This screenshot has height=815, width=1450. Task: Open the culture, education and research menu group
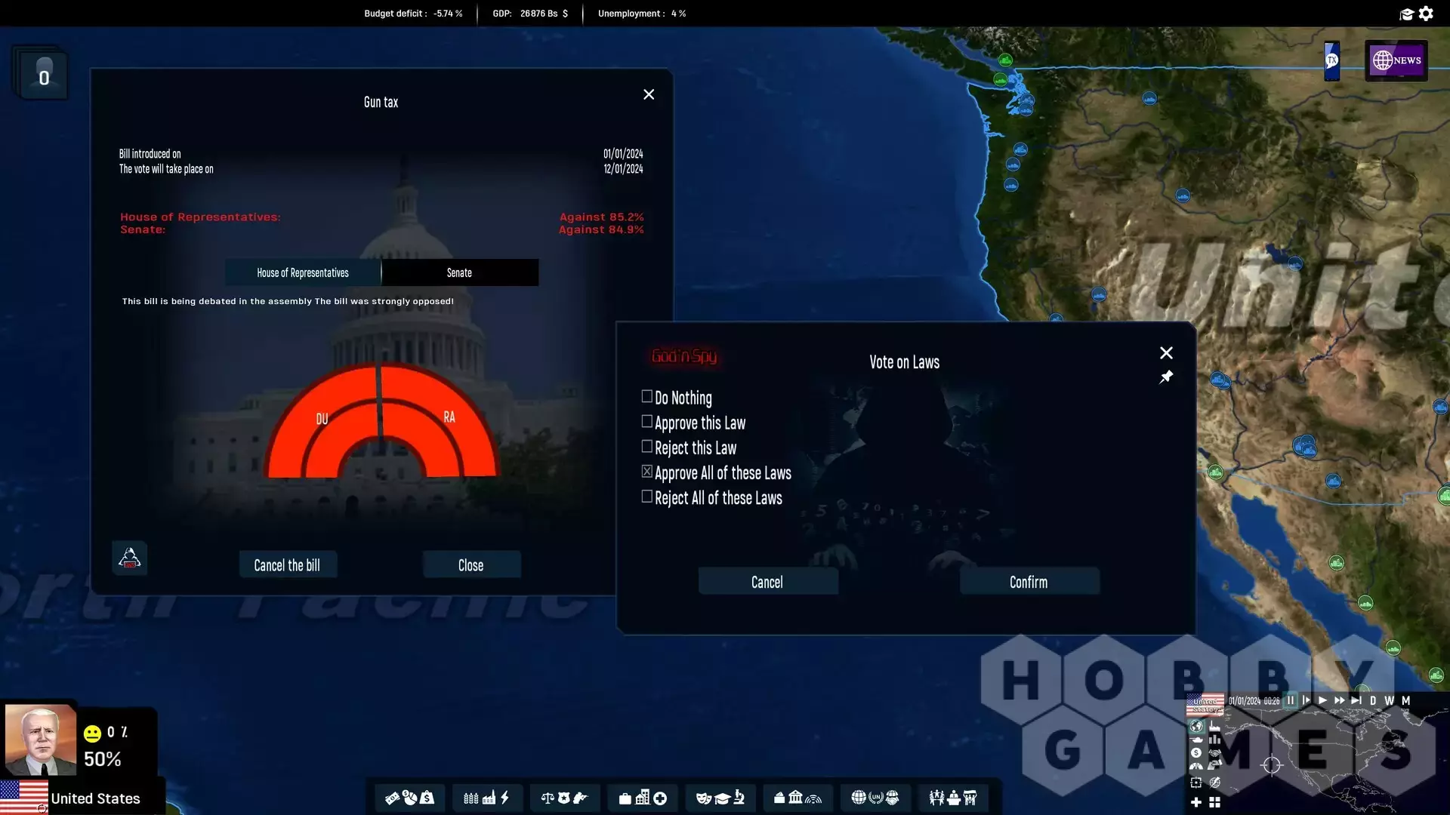point(720,798)
